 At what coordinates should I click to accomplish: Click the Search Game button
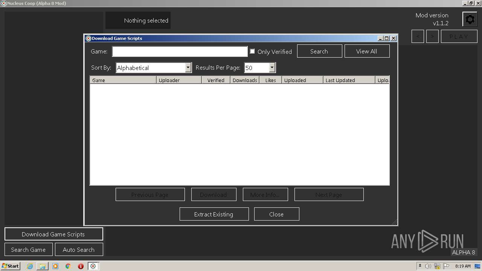pyautogui.click(x=28, y=250)
